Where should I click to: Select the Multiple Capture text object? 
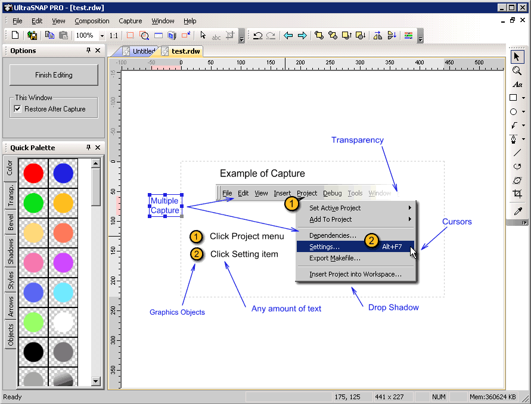coord(165,205)
